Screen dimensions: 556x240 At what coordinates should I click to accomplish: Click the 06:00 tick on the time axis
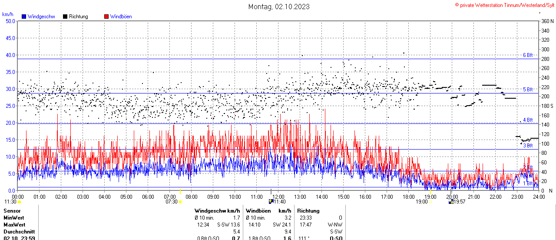tap(148, 197)
